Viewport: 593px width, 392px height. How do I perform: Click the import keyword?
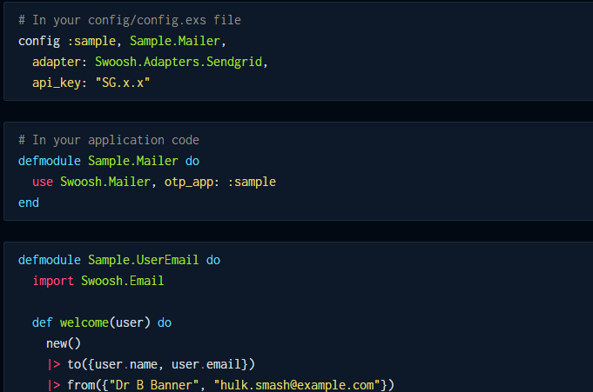tap(53, 281)
